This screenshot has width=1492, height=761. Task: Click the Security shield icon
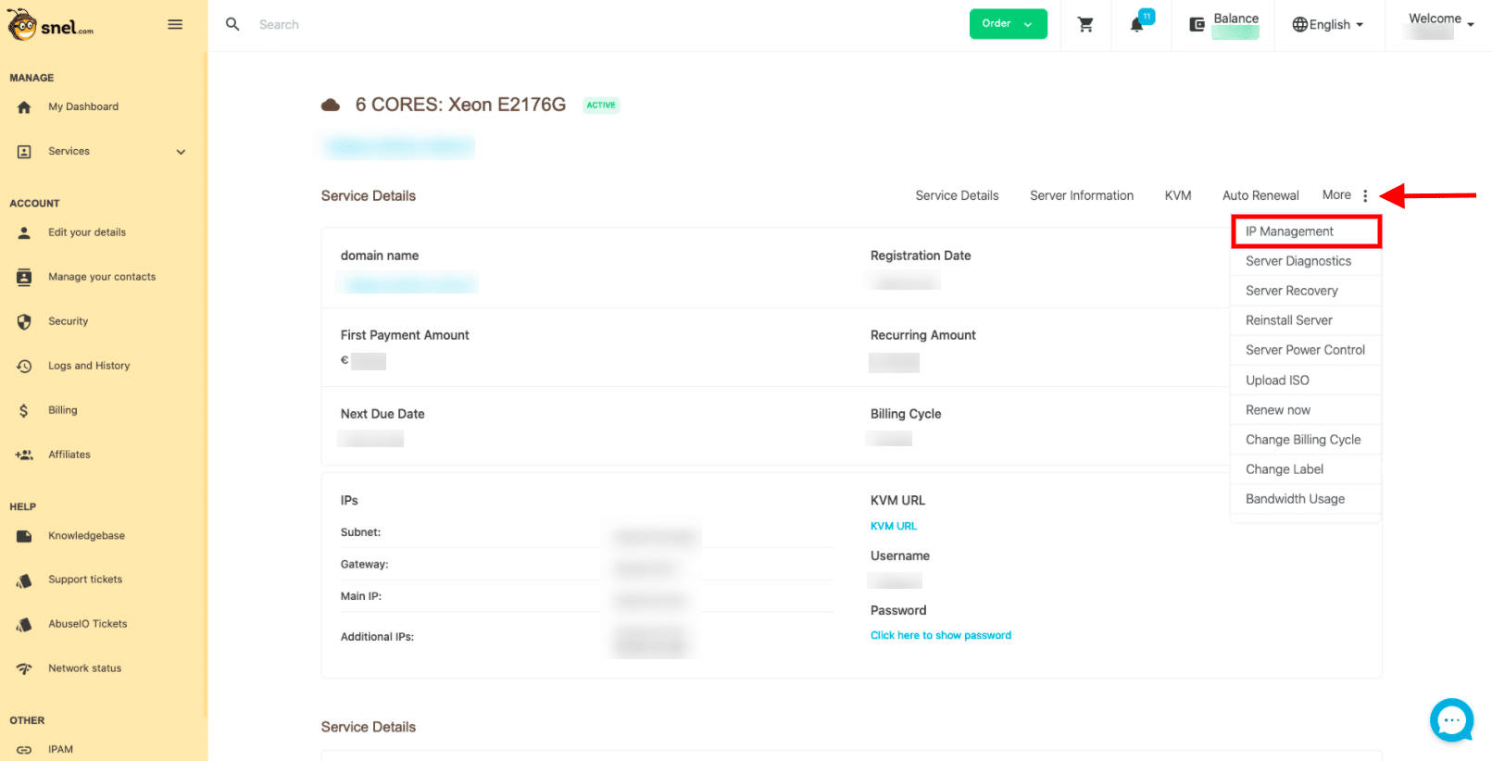24,322
